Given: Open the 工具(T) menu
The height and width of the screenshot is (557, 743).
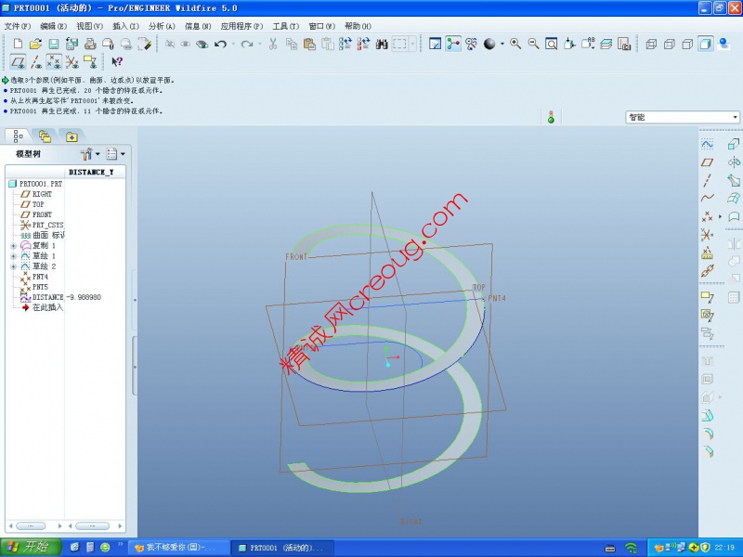Looking at the screenshot, I should [x=286, y=26].
